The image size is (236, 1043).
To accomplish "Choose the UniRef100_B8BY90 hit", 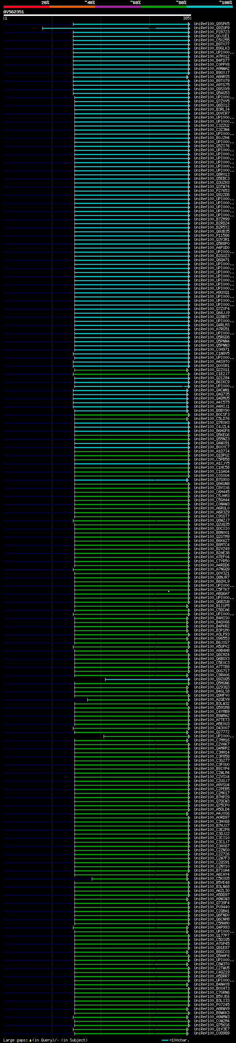I will 212,411.
